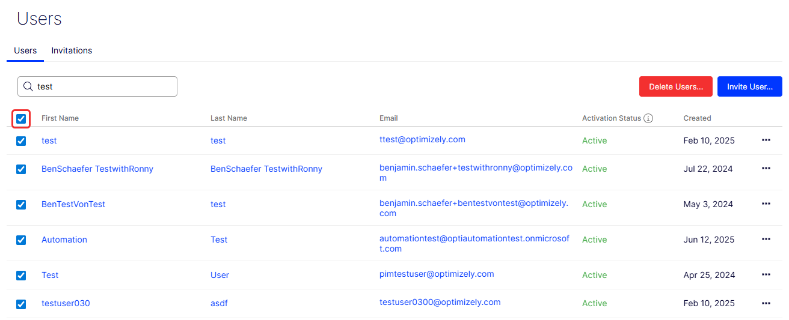Open more options for pimtestuser row

tap(766, 274)
